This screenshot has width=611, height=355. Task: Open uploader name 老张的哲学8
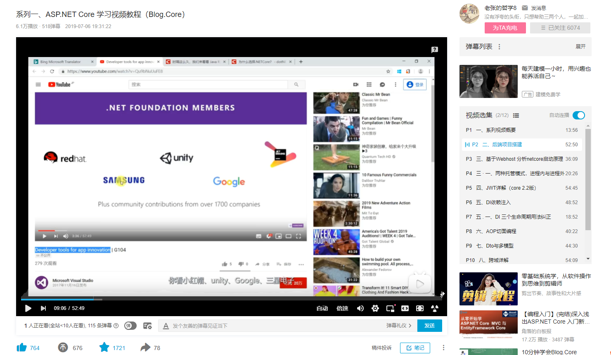[500, 8]
